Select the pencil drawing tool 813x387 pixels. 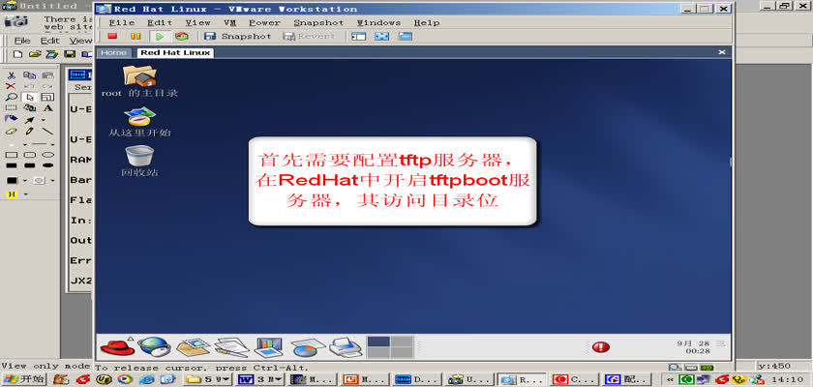pyautogui.click(x=30, y=131)
